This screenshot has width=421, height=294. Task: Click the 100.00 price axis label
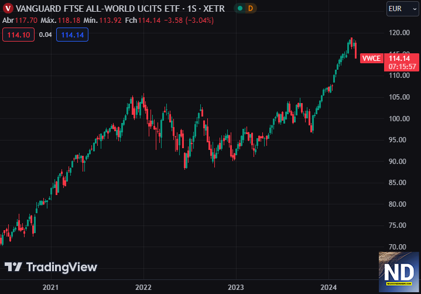399,119
